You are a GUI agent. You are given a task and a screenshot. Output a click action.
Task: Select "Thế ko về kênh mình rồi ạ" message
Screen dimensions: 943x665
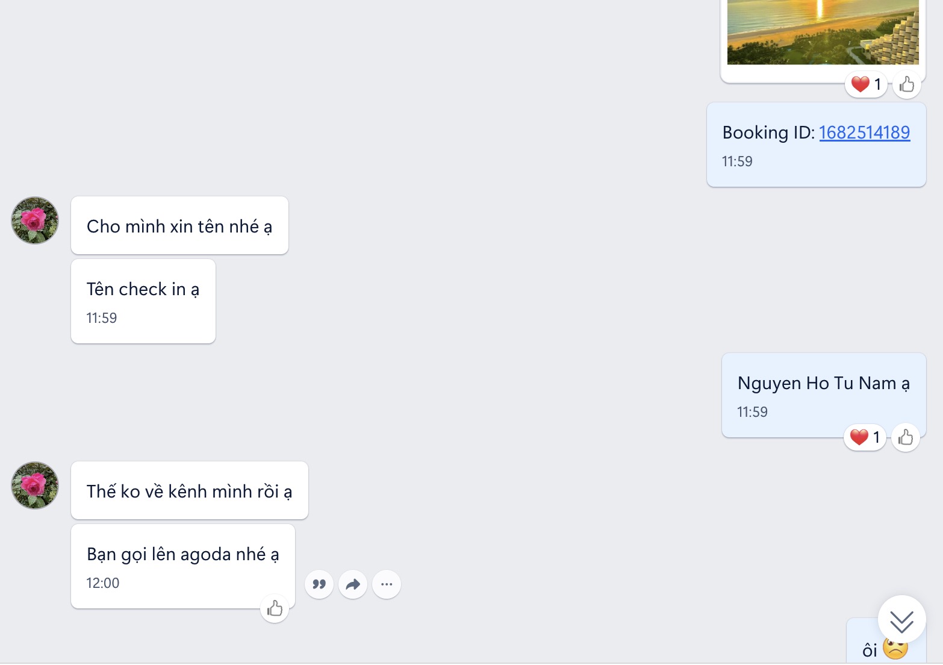tap(189, 491)
